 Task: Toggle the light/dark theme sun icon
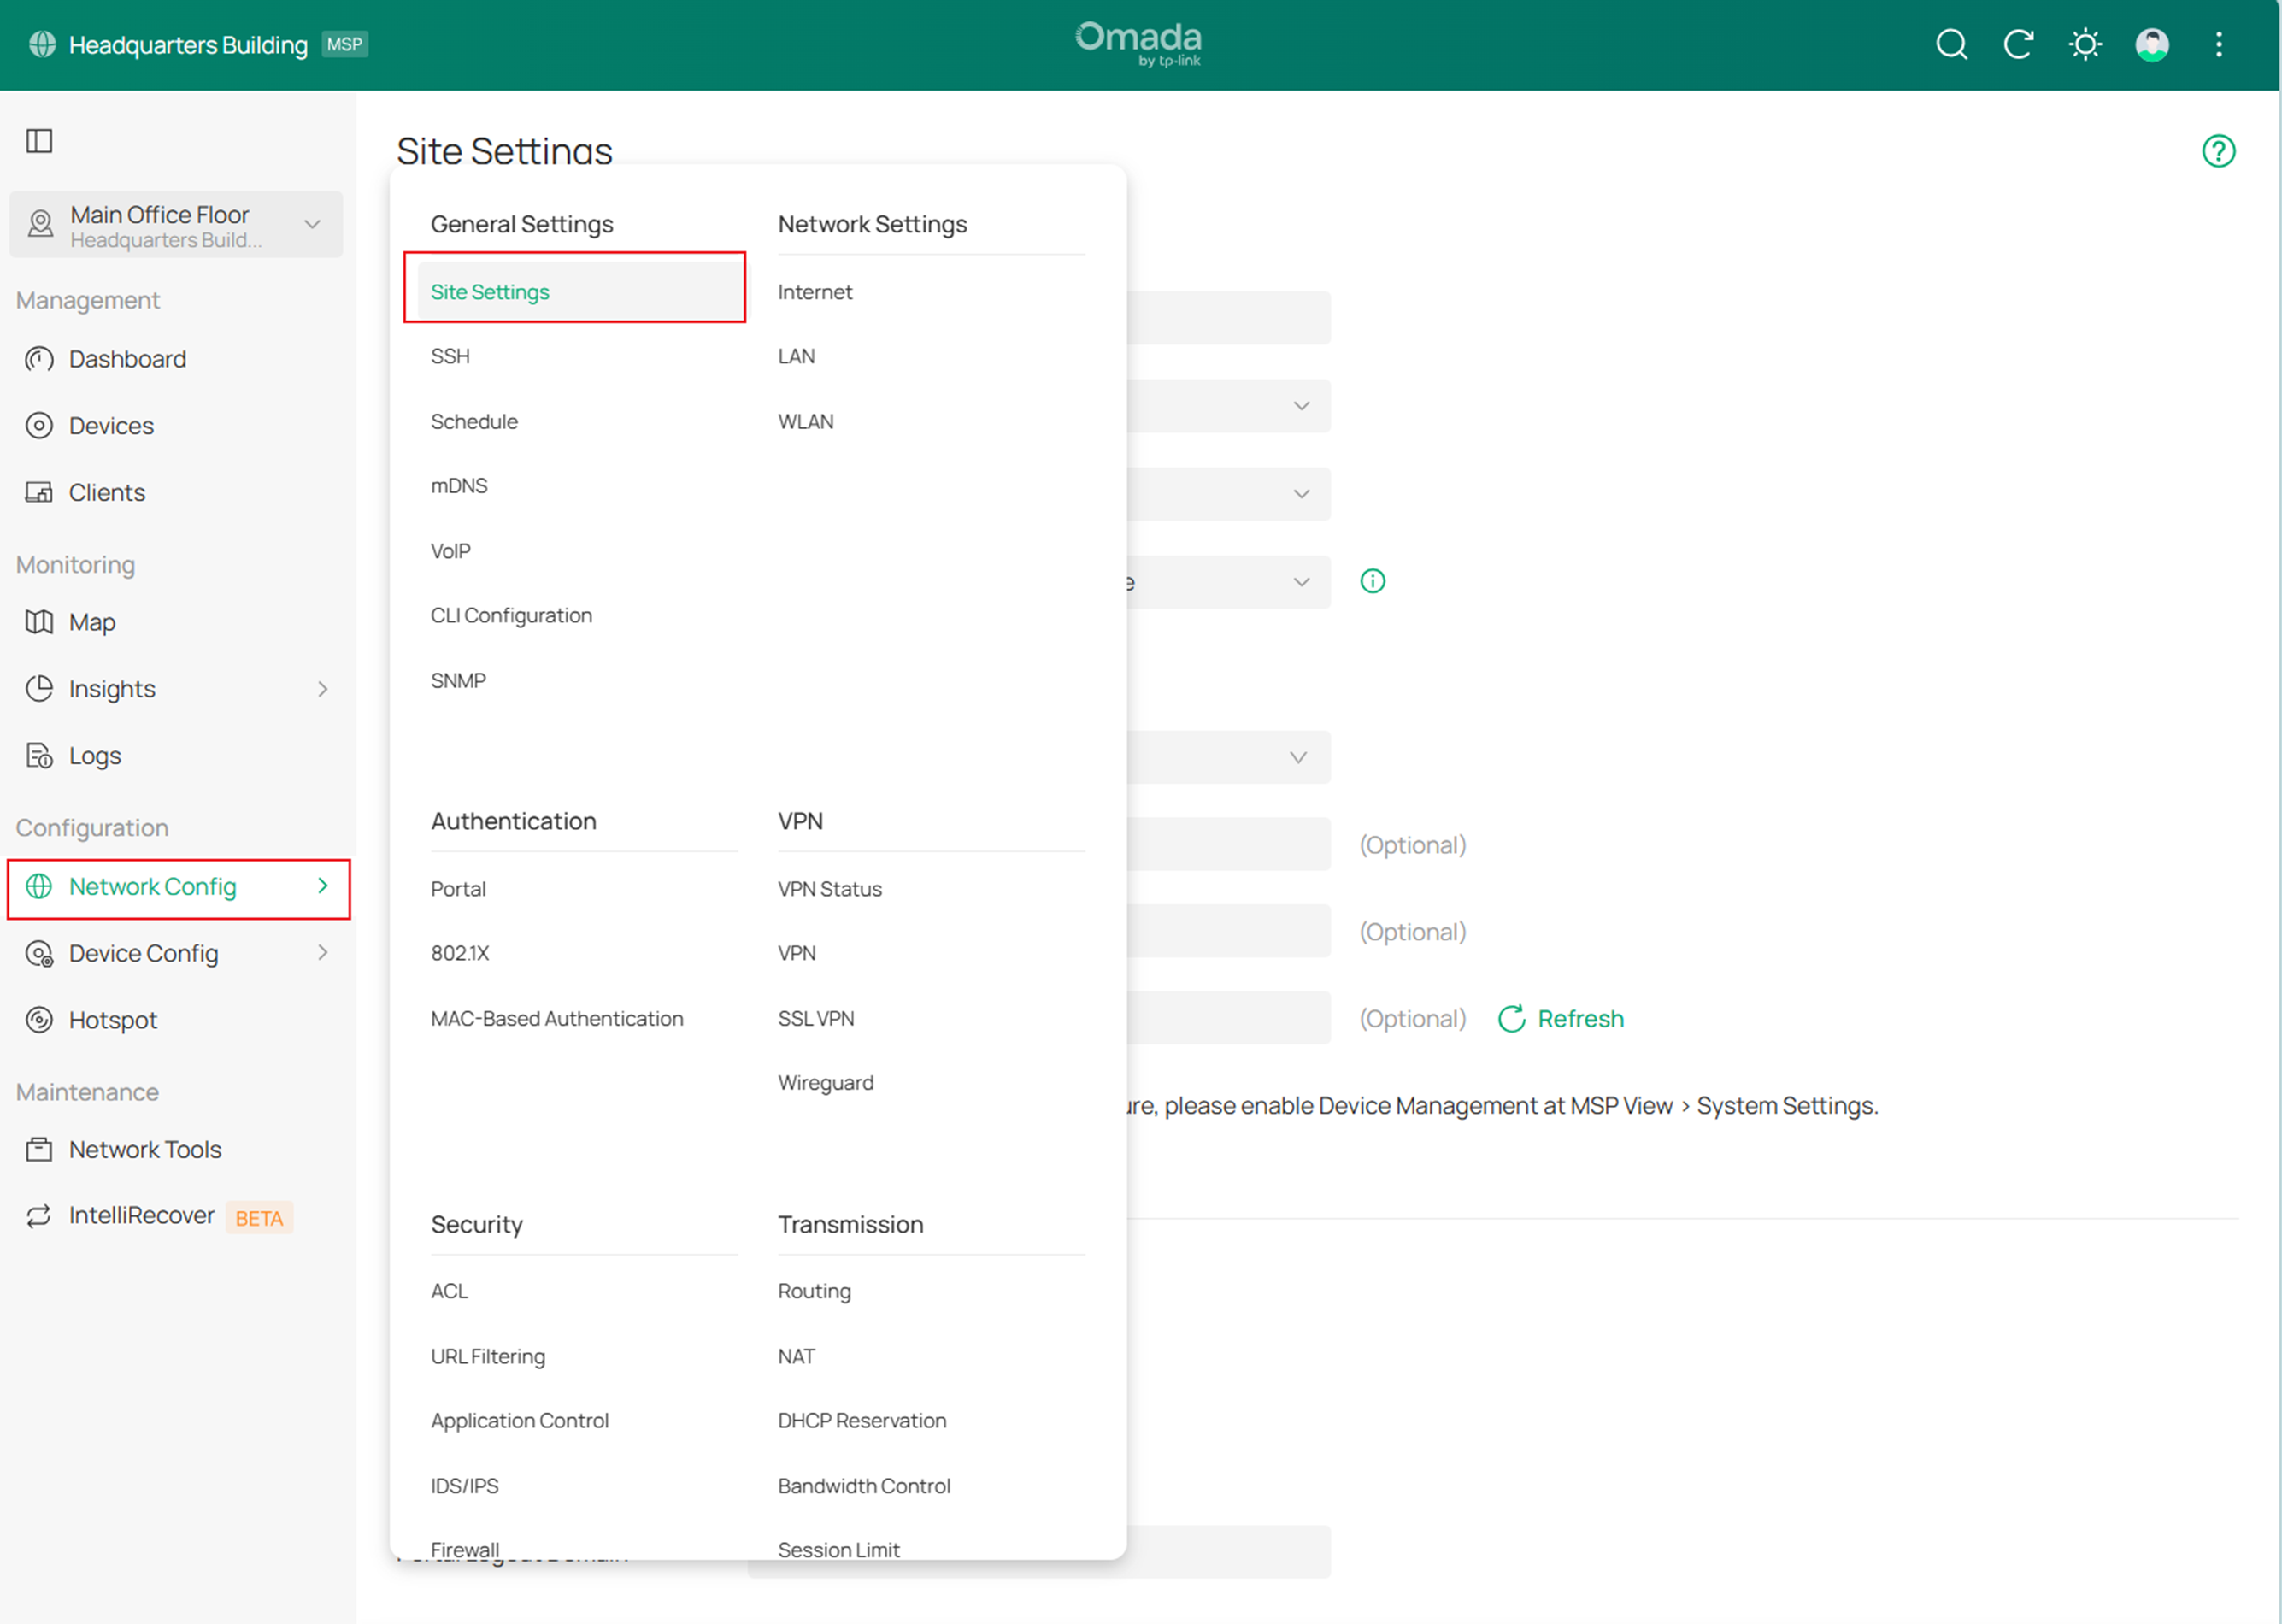[2085, 44]
